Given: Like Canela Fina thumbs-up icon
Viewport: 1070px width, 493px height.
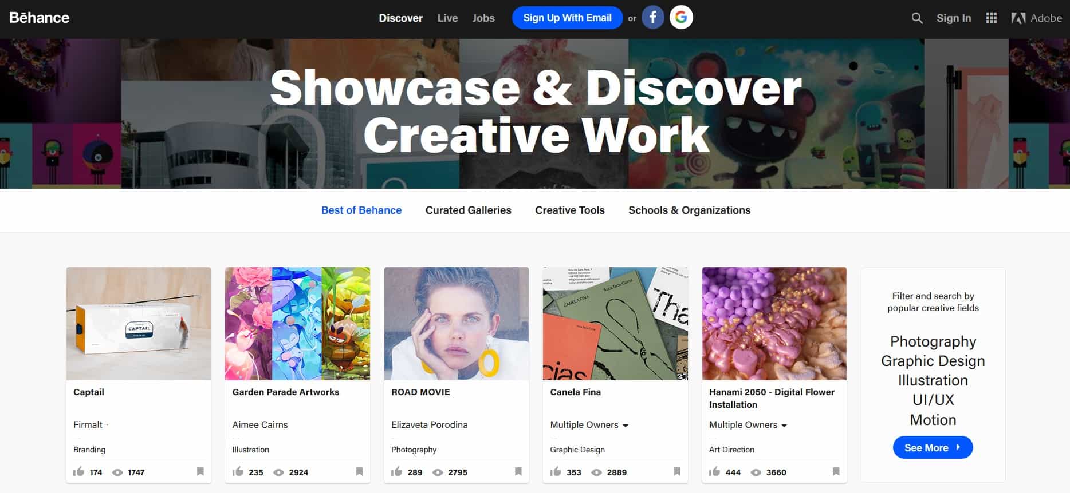Looking at the screenshot, I should click(x=556, y=471).
